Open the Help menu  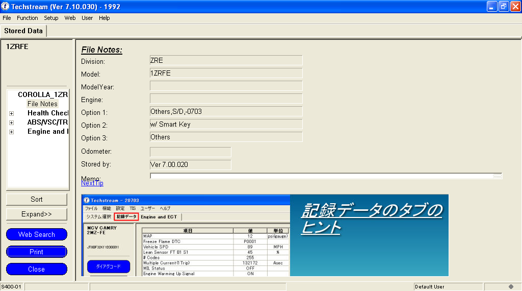(104, 18)
